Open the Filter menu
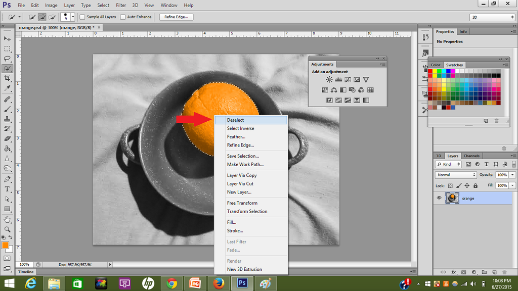Viewport: 518px width, 291px height. (121, 5)
